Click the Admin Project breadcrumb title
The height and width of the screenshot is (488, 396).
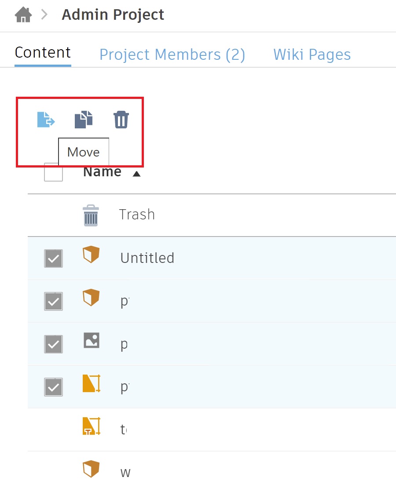coord(113,15)
